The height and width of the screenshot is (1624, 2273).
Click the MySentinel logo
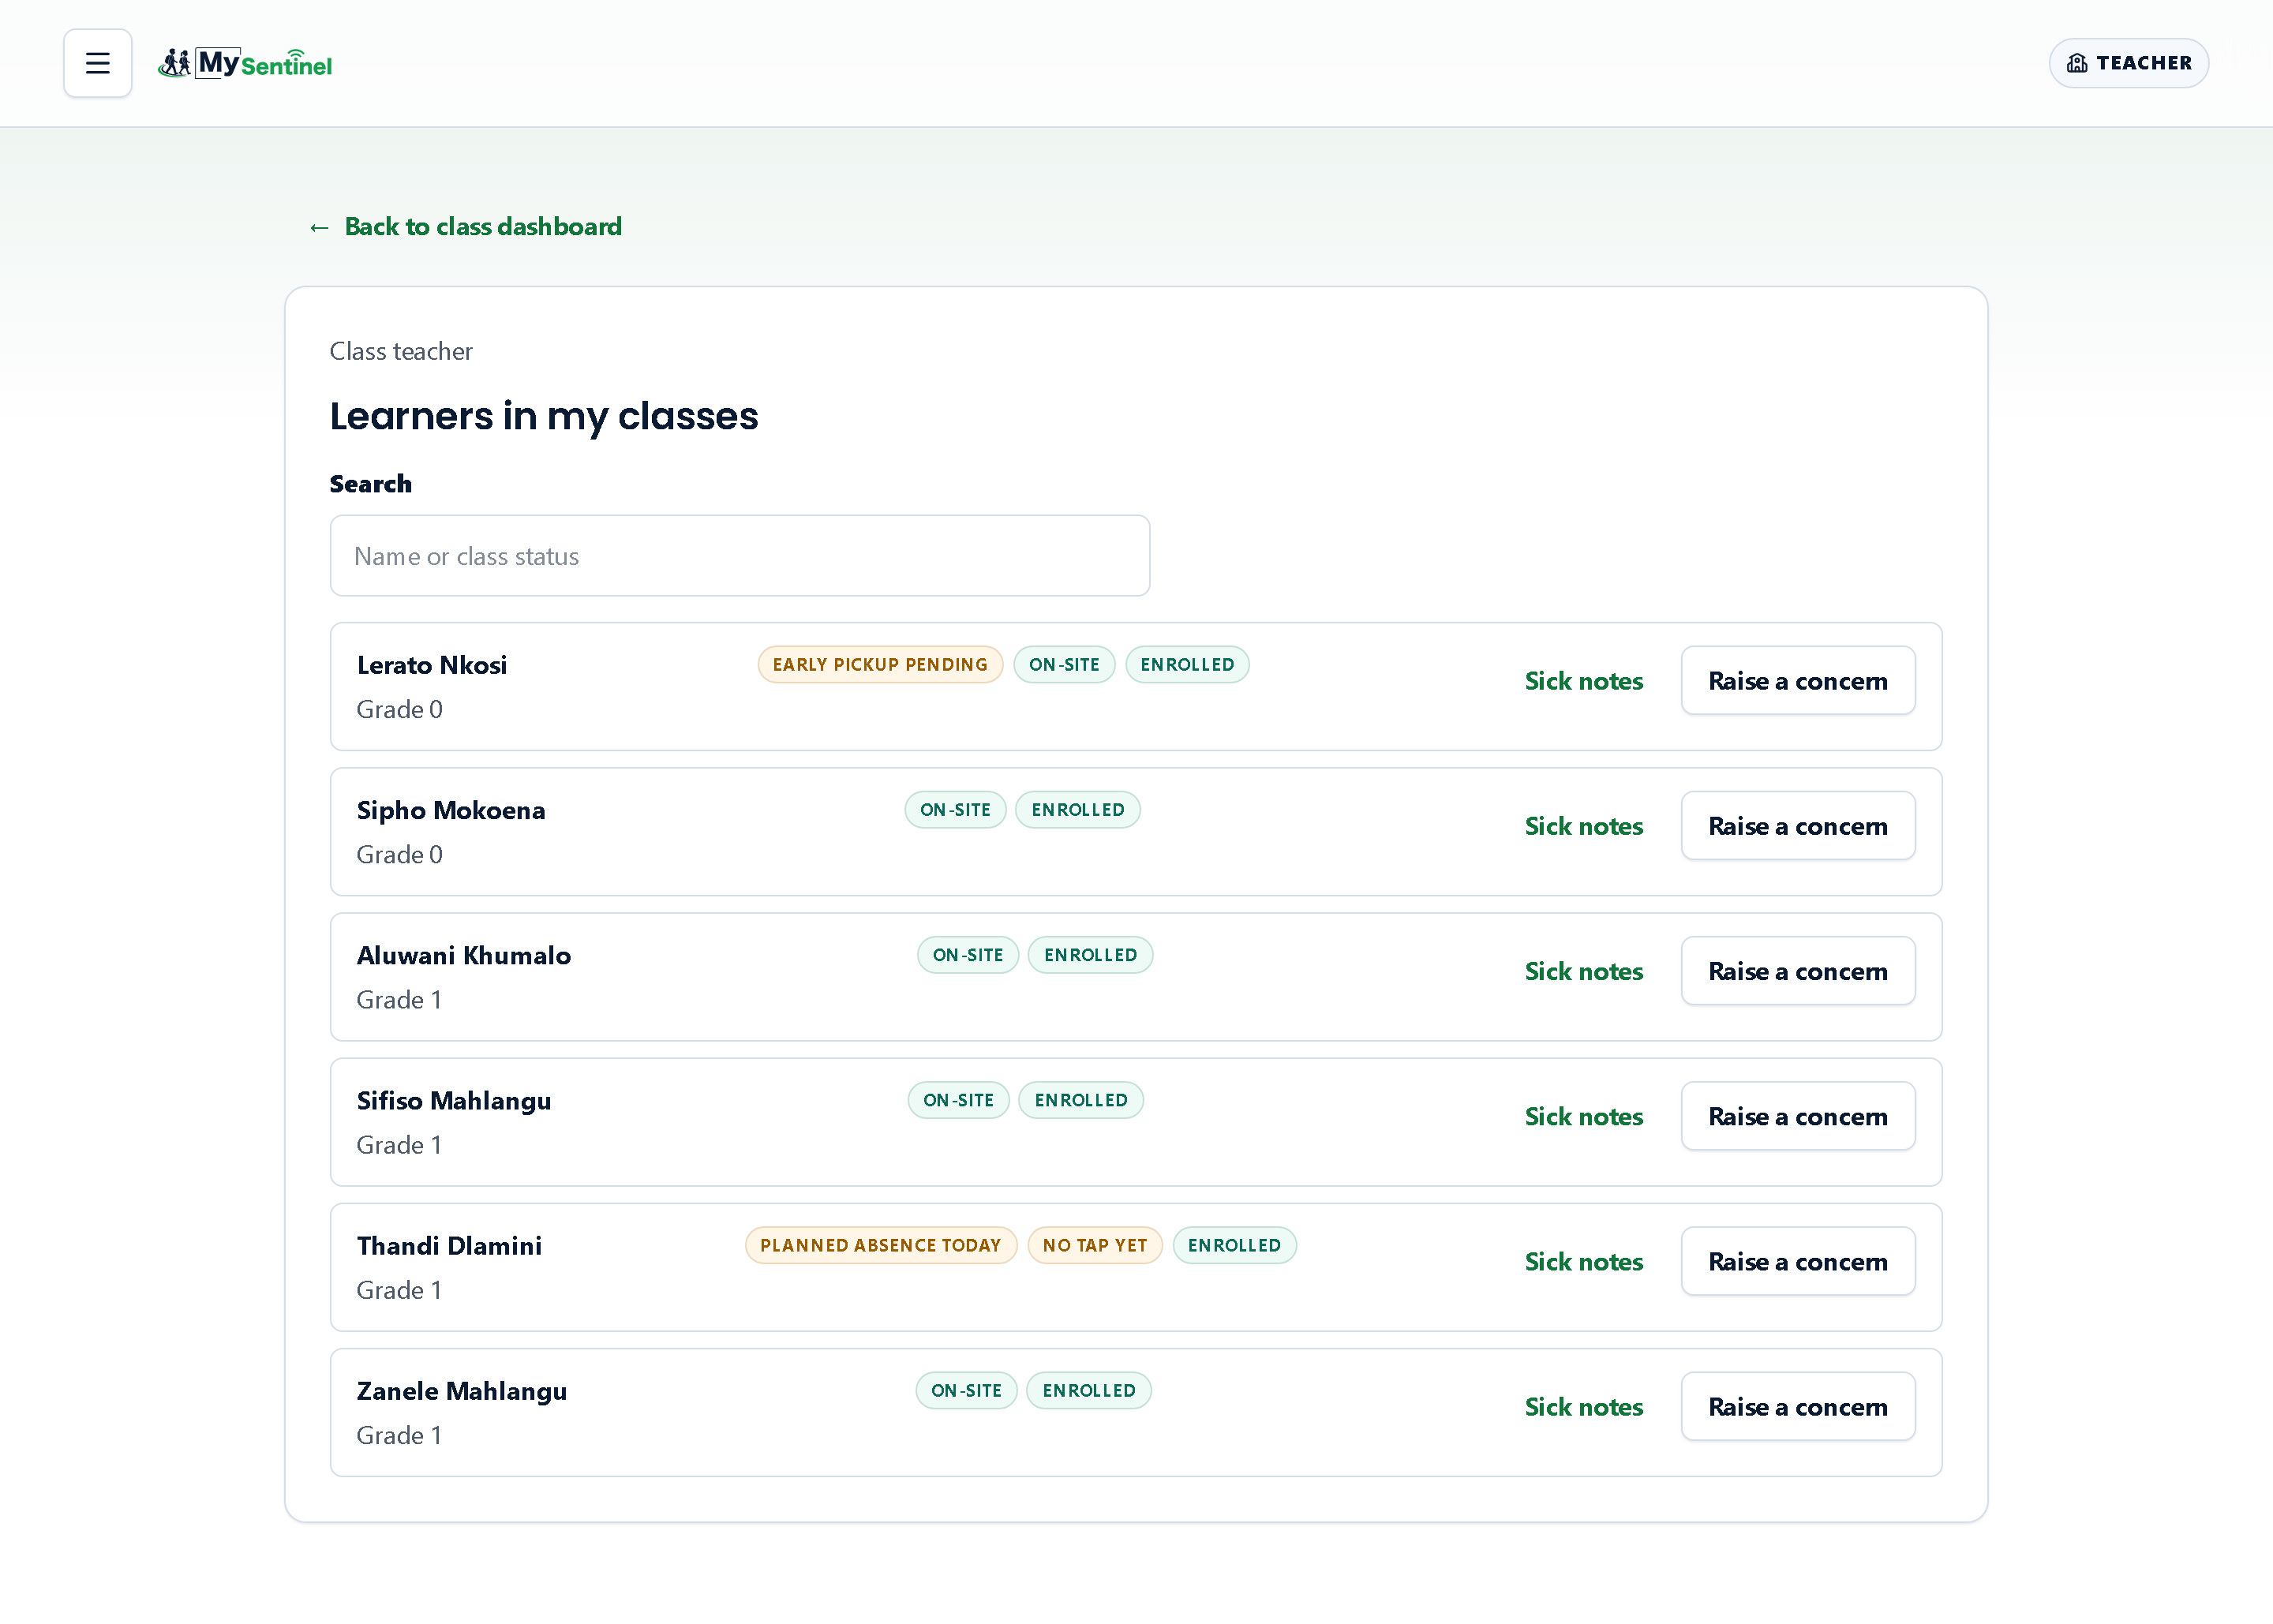click(x=245, y=63)
